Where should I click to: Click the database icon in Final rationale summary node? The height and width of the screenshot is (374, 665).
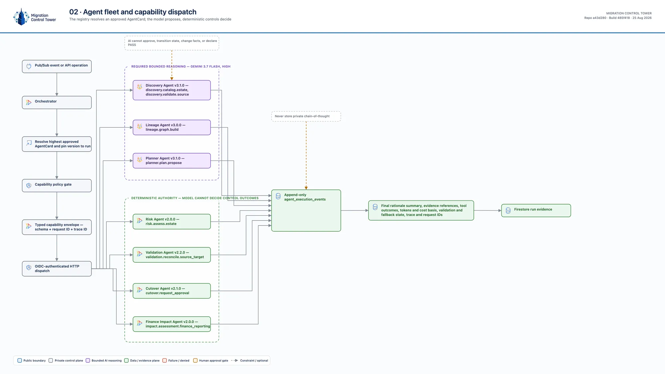tap(375, 207)
